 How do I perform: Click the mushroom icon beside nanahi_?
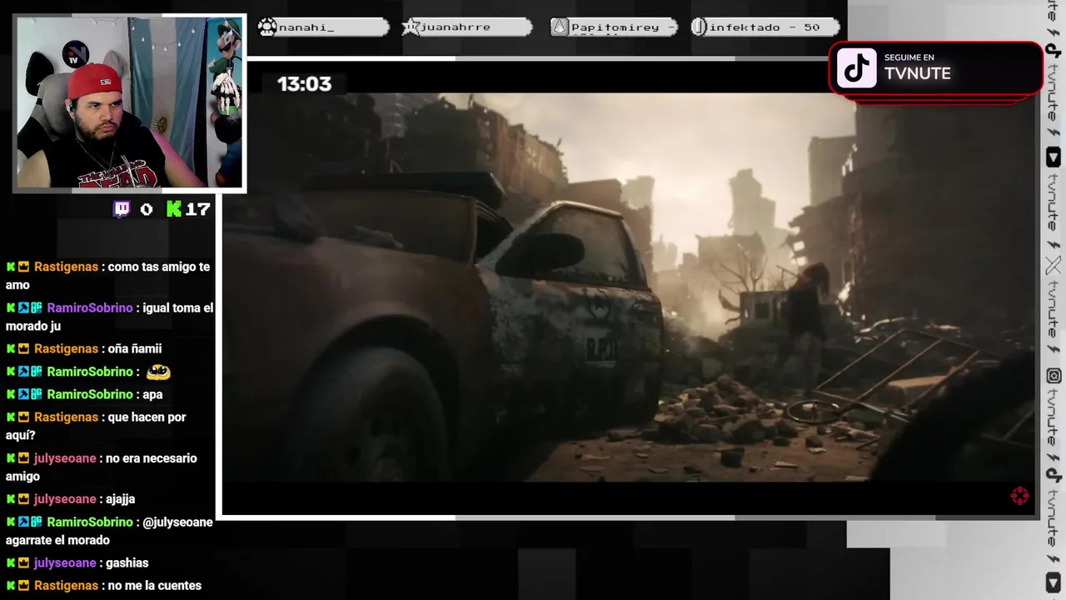pos(267,27)
